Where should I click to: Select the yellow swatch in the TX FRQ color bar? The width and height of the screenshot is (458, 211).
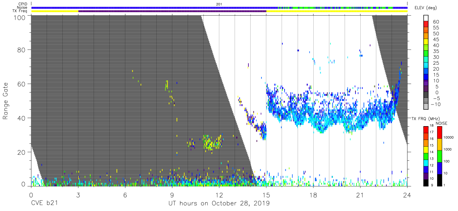426,149
